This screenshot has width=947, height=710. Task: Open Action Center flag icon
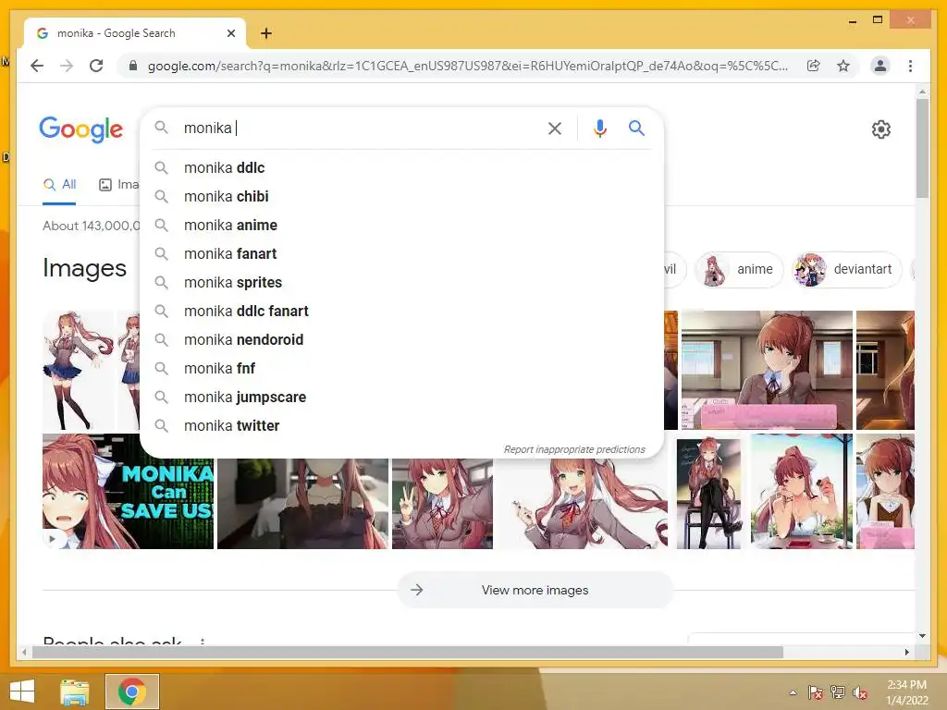pyautogui.click(x=816, y=692)
